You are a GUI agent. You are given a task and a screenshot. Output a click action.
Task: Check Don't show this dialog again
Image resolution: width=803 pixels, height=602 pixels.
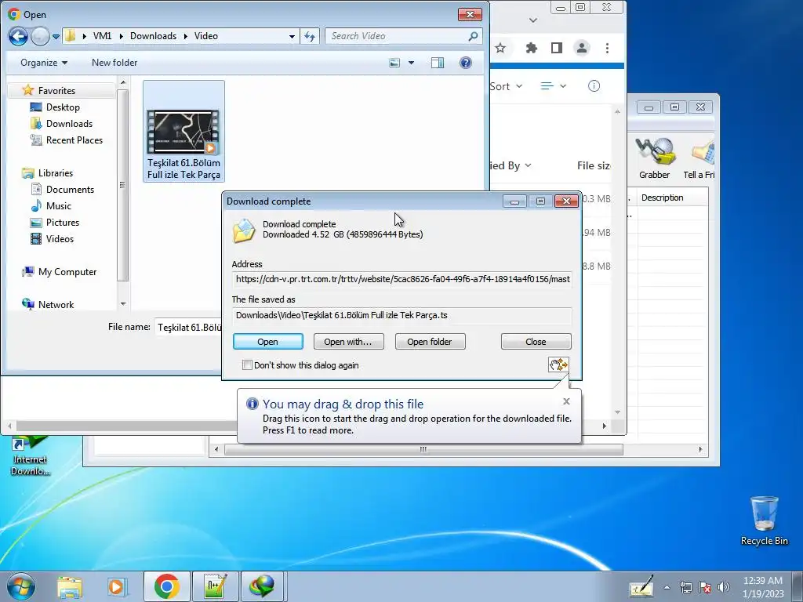pos(247,365)
